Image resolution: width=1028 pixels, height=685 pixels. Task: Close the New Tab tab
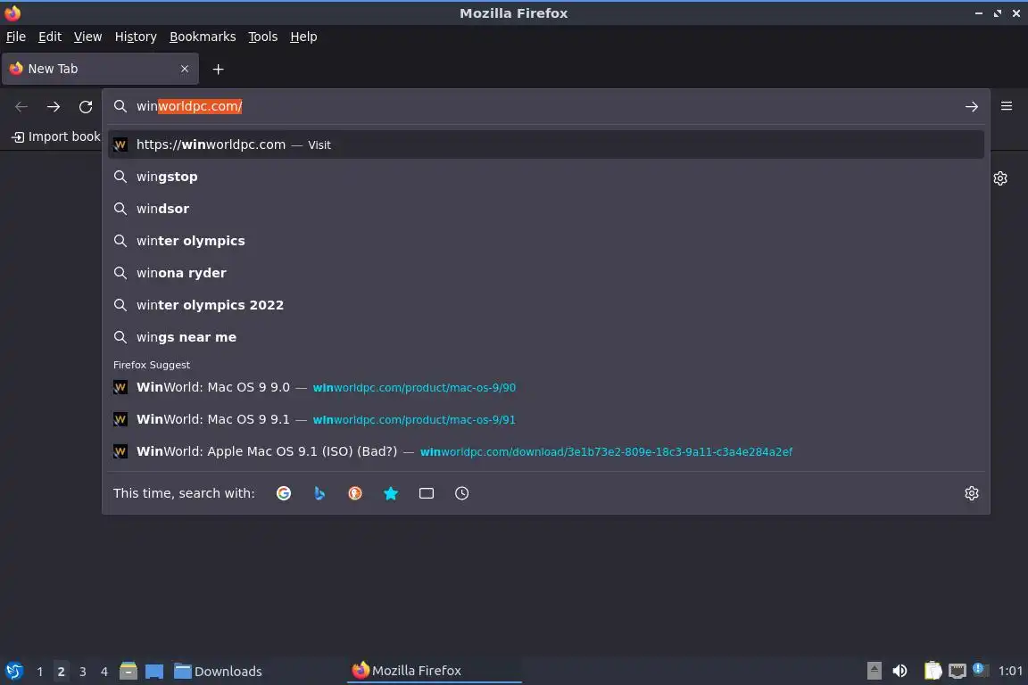pyautogui.click(x=185, y=69)
